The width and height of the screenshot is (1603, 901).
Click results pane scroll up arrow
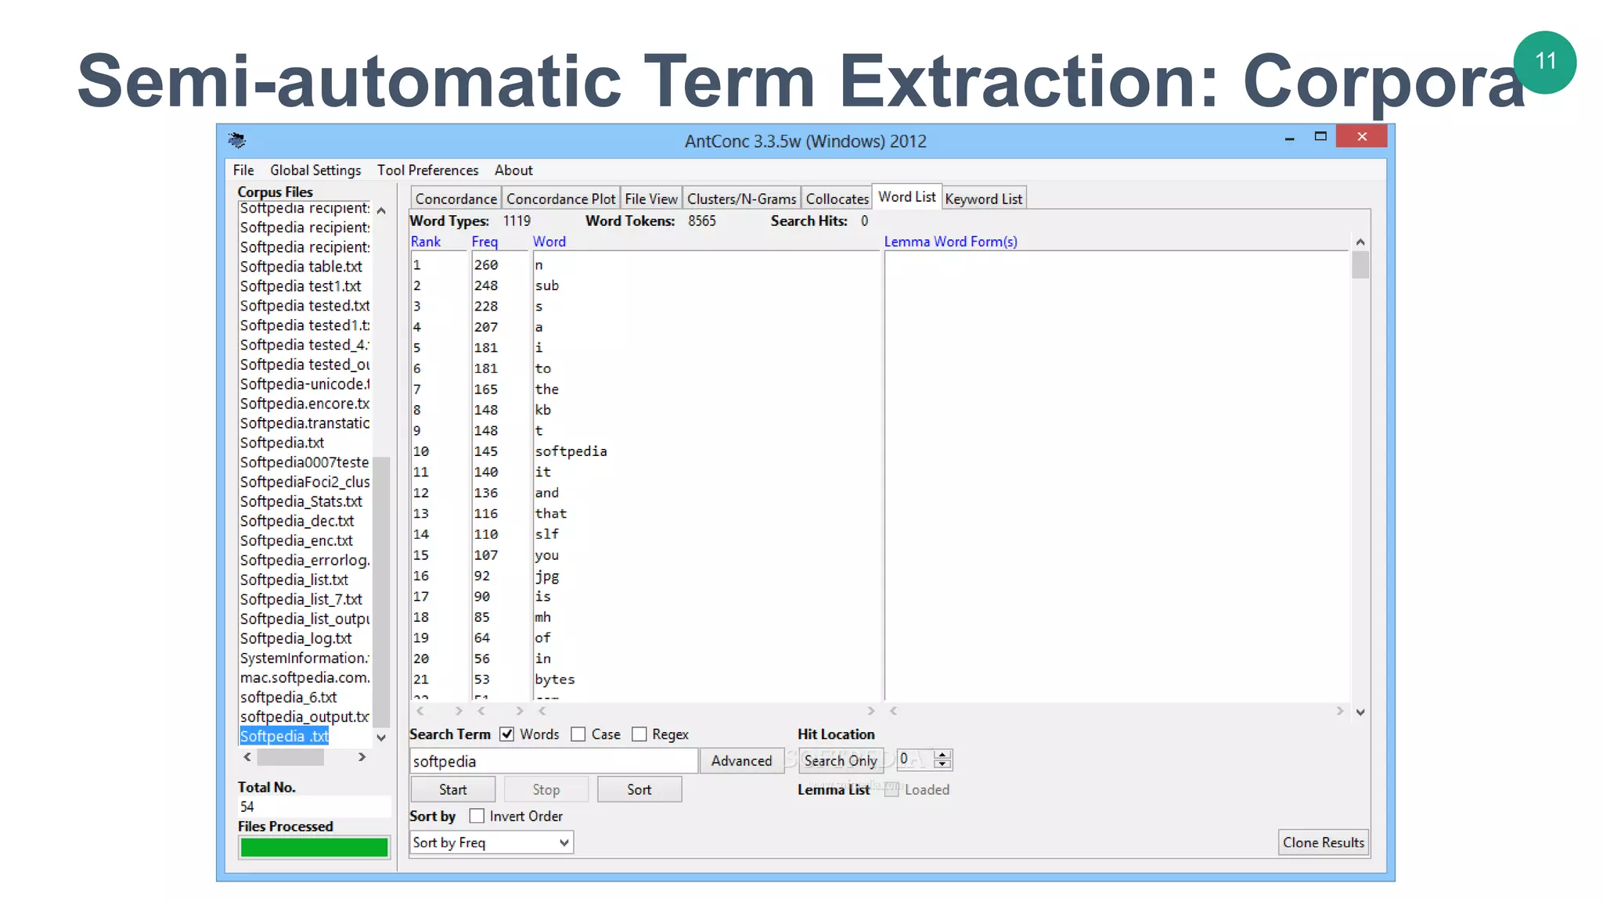click(x=1360, y=242)
